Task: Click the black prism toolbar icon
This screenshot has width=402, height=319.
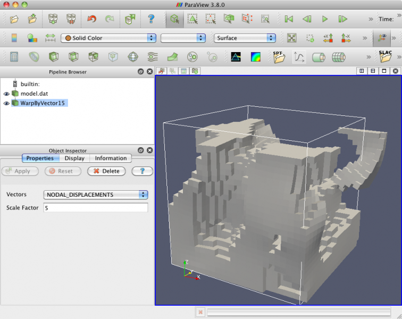Action: (236, 57)
